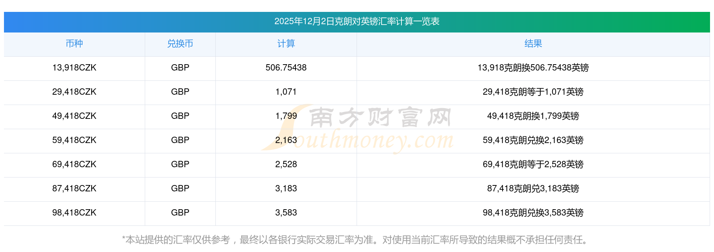
Task: Select the 兑换币 column header
Action: click(180, 44)
